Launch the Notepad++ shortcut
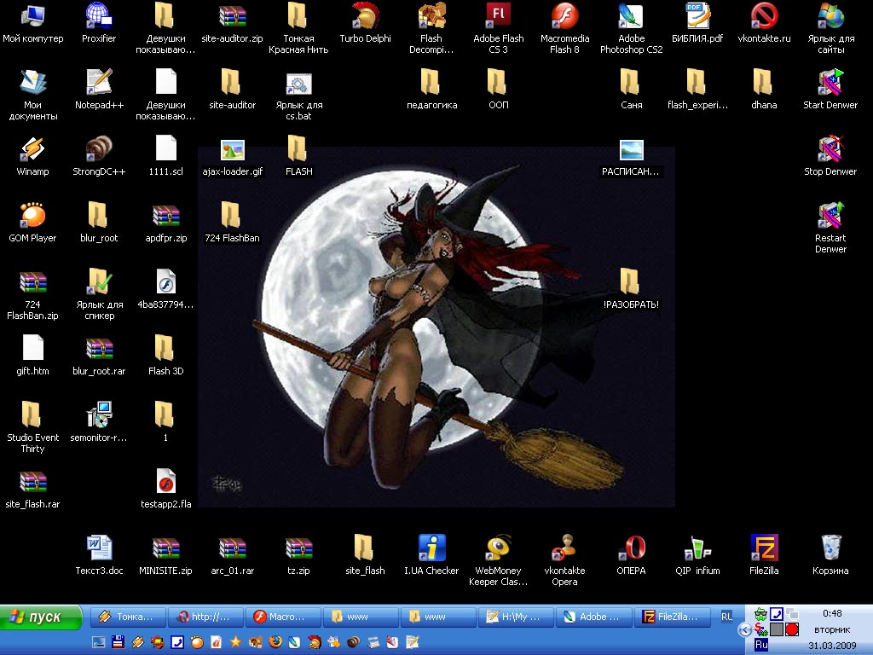873x655 pixels. [99, 90]
